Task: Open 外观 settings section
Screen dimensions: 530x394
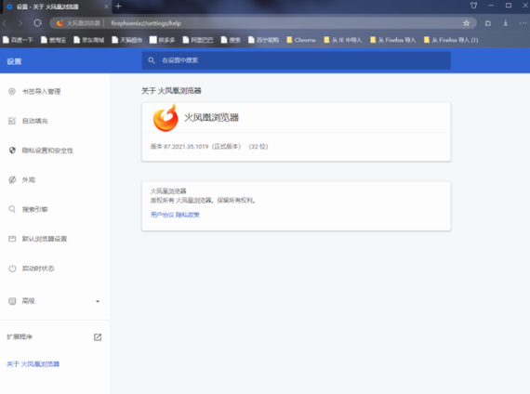Action: pyautogui.click(x=29, y=179)
